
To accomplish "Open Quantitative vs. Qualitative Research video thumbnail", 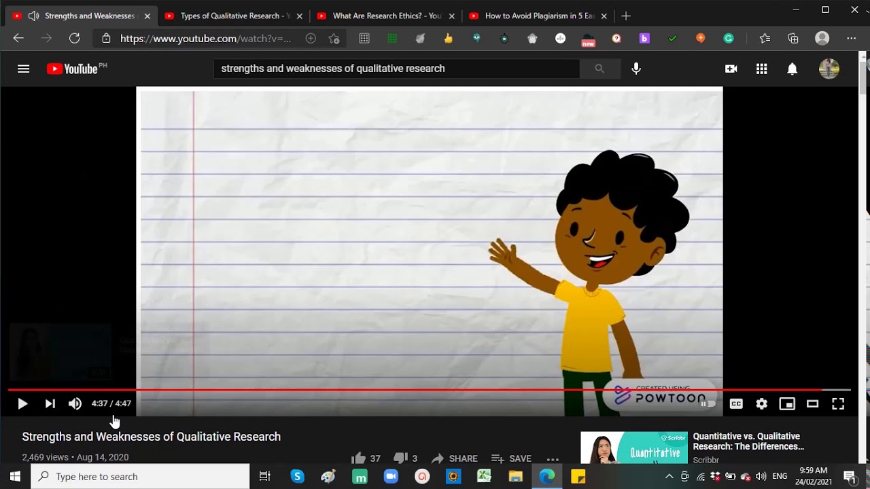I will (x=633, y=448).
